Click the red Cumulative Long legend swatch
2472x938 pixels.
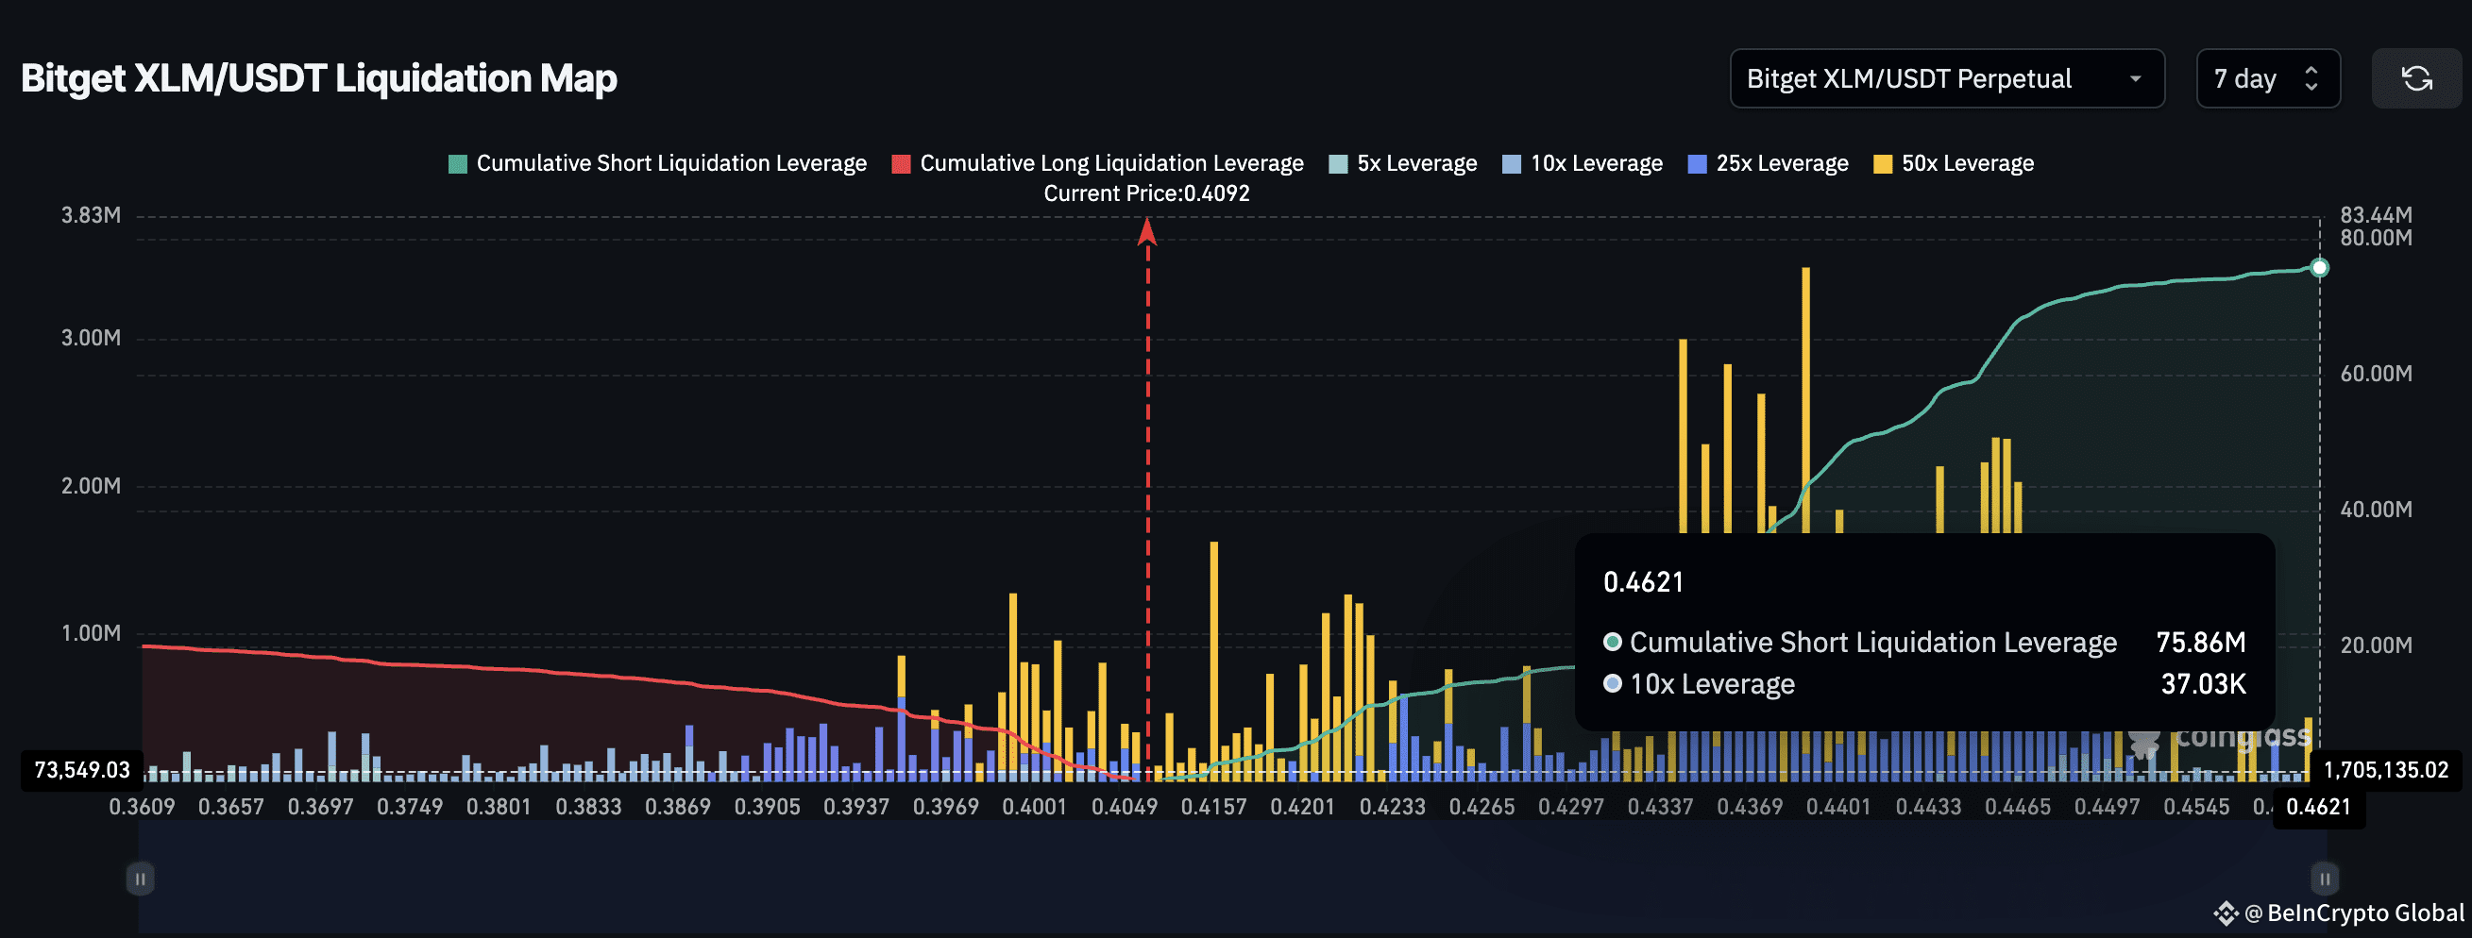[x=901, y=164]
